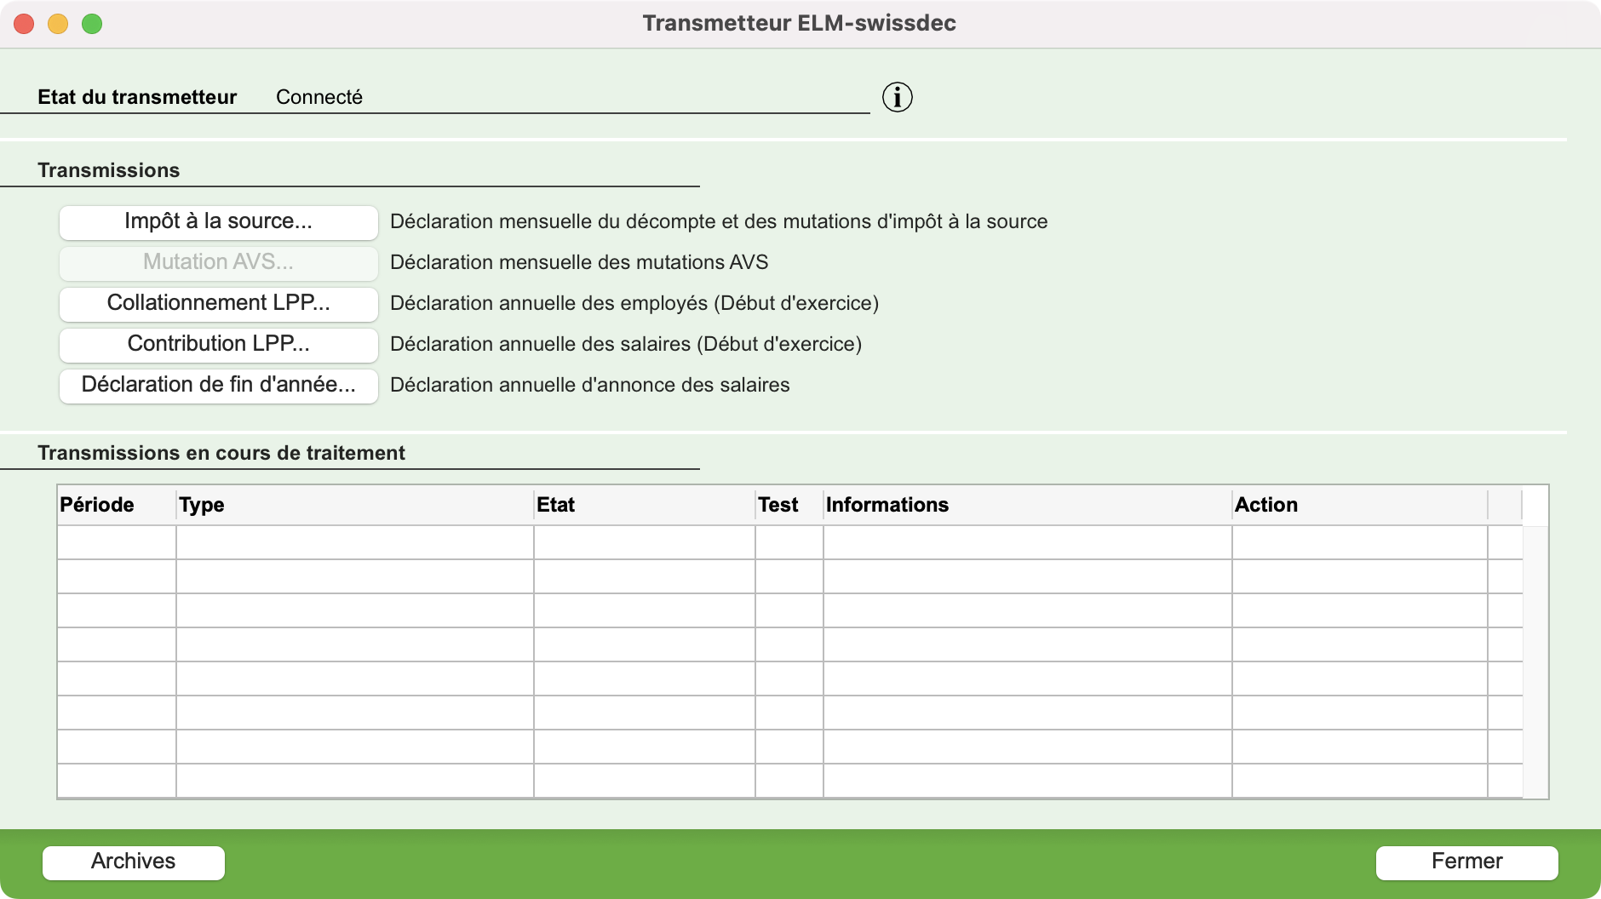Viewport: 1601px width, 899px height.
Task: Open Contribution LPP declaration
Action: [x=219, y=345]
